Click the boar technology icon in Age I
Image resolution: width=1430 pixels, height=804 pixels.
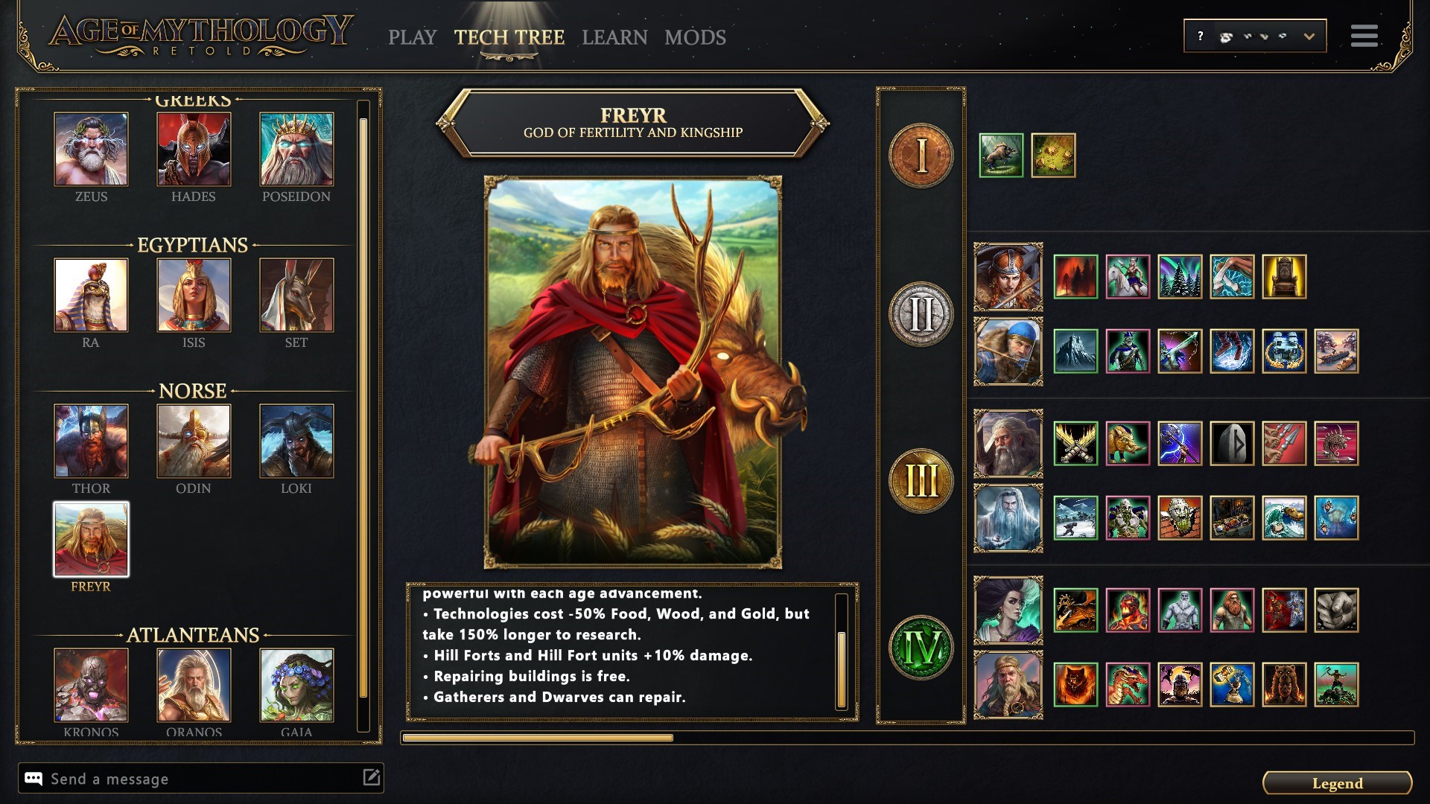[1001, 156]
